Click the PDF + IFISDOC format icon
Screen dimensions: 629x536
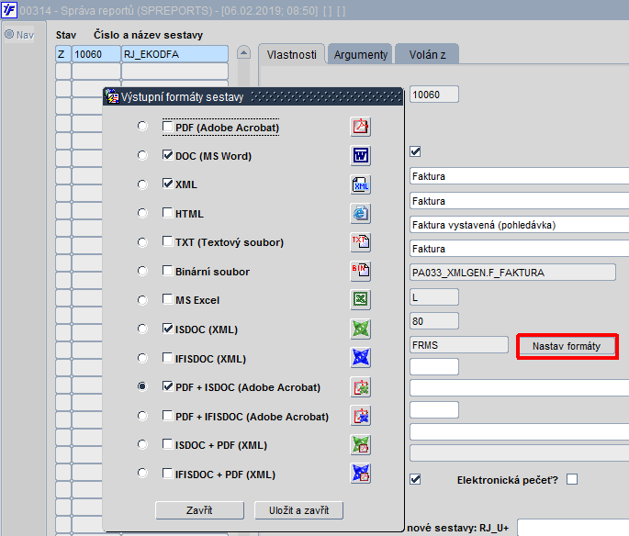coord(360,416)
